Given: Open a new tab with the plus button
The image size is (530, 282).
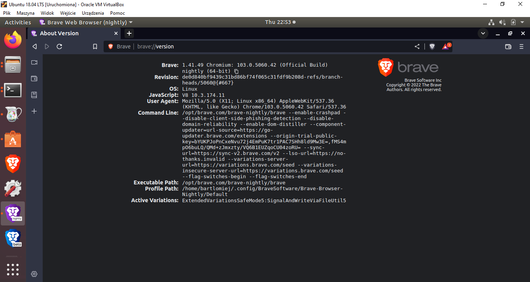Looking at the screenshot, I should tap(129, 33).
